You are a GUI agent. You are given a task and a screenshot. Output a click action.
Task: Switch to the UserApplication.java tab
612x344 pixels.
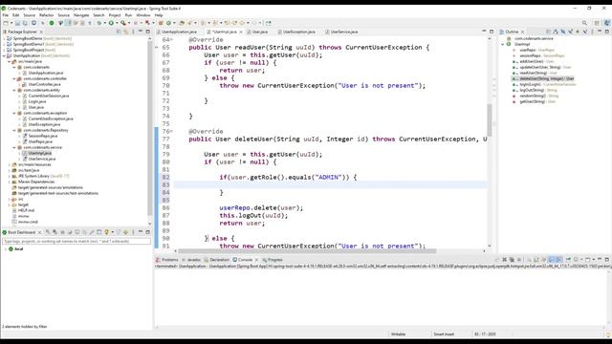(179, 32)
